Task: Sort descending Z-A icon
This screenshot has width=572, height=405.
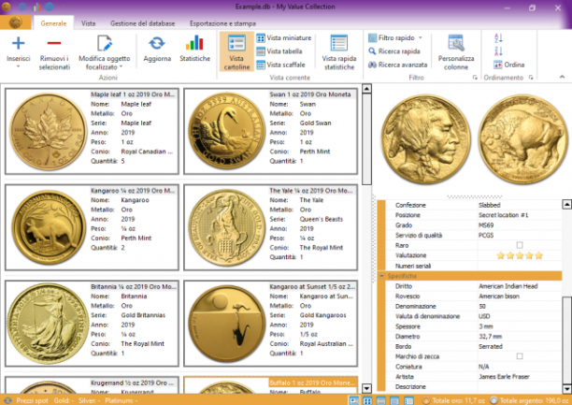Action: 498,51
